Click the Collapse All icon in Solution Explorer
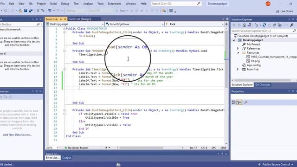 point(274,25)
